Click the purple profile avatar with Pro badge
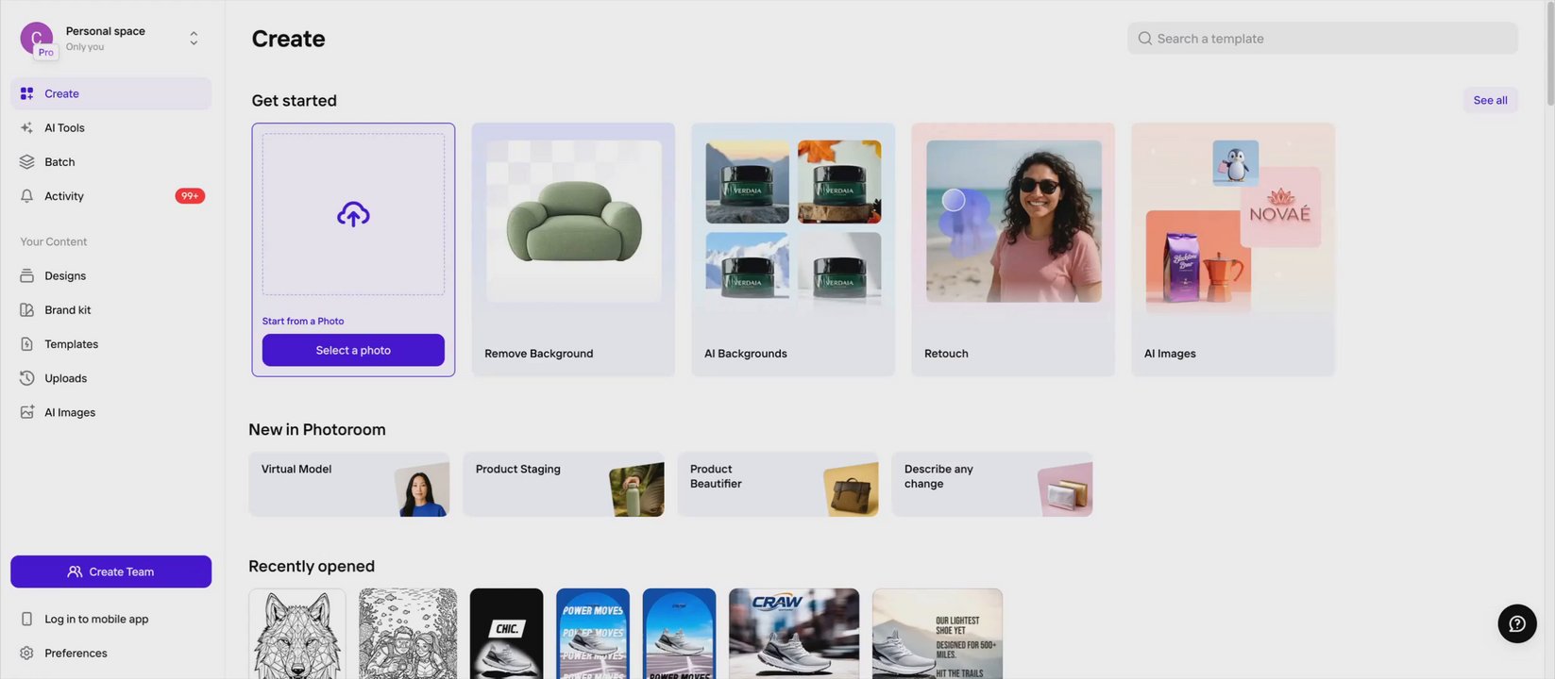The width and height of the screenshot is (1555, 679). [37, 39]
